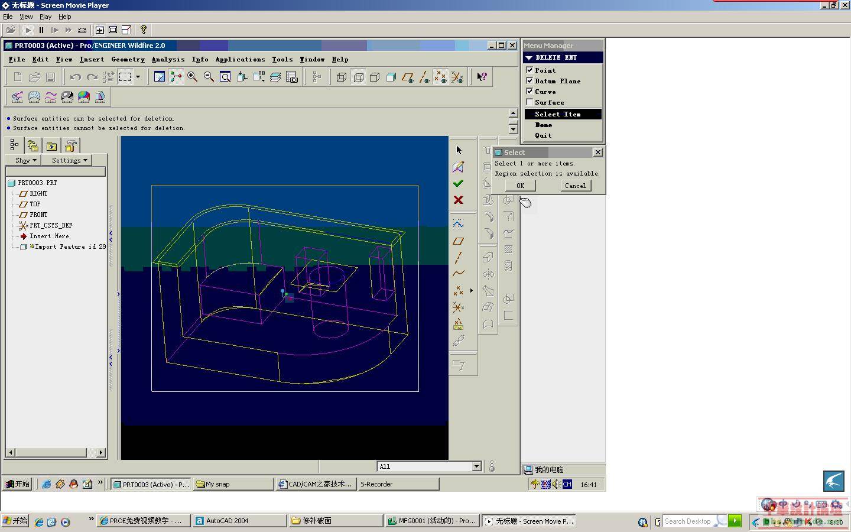Click the Regenerate model icon
The image size is (851, 532).
108,77
